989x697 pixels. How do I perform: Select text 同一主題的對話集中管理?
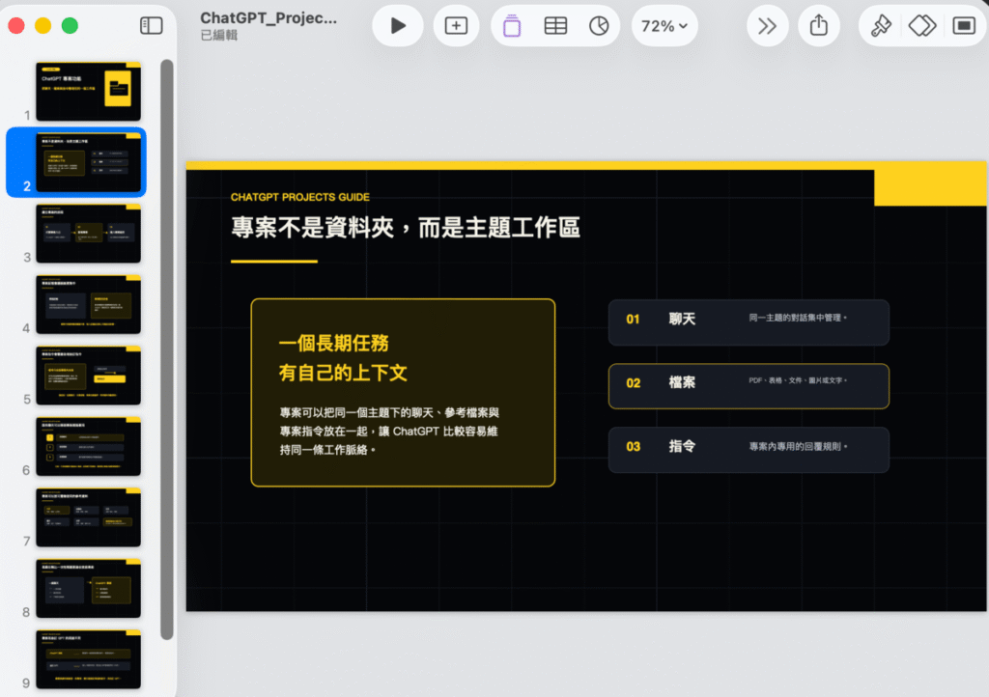pos(798,318)
